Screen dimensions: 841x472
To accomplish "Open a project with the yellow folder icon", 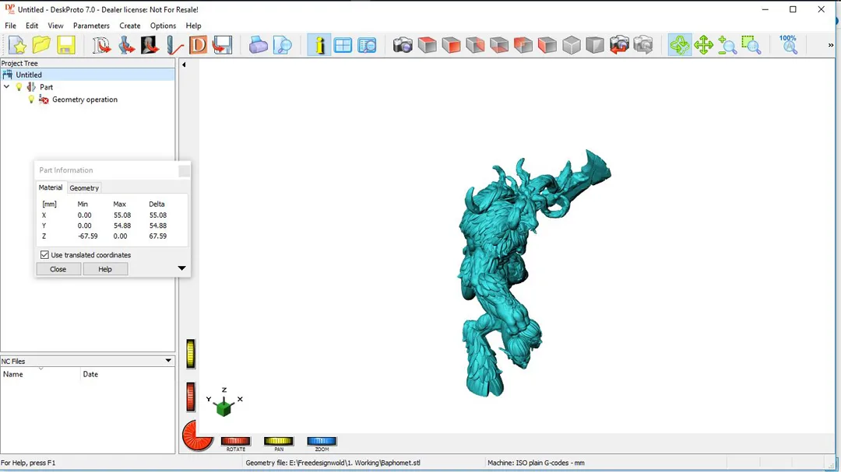I will click(42, 45).
